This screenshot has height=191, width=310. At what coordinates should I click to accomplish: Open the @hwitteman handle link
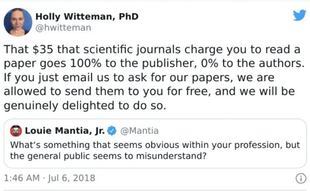(x=63, y=28)
